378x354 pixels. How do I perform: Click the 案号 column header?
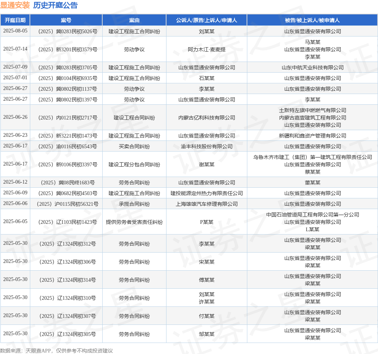[x=66, y=20]
